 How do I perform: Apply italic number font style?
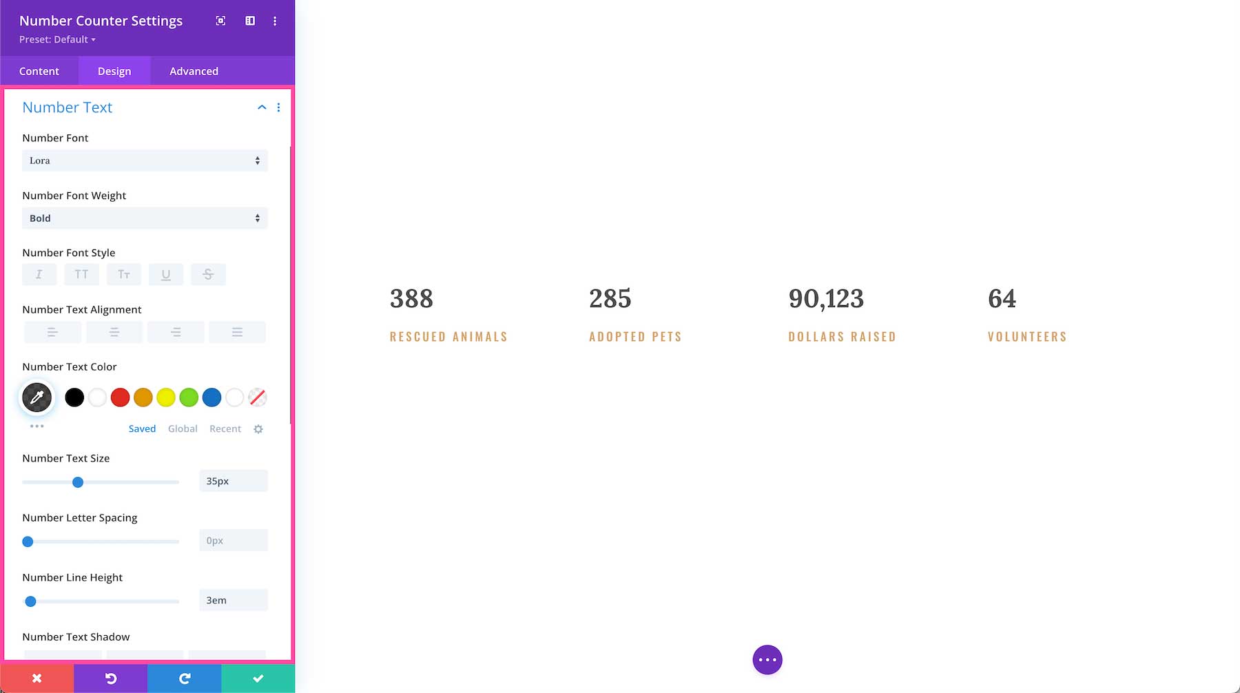[39, 273]
